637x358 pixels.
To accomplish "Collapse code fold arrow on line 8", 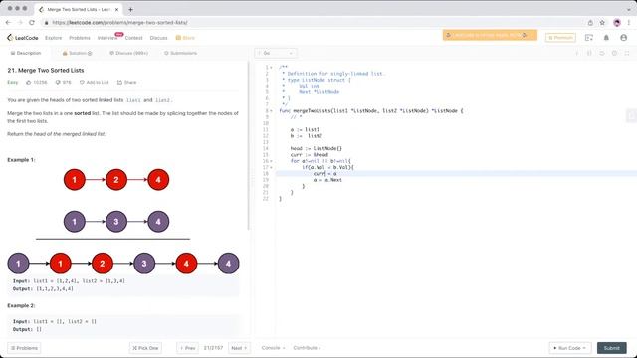I will [x=271, y=111].
